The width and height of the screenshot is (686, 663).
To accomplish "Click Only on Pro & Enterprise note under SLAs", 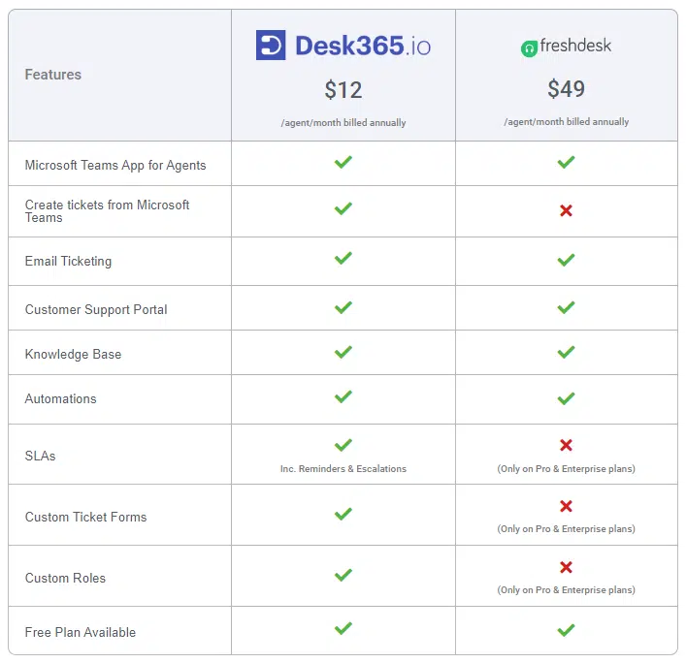I will pos(566,469).
